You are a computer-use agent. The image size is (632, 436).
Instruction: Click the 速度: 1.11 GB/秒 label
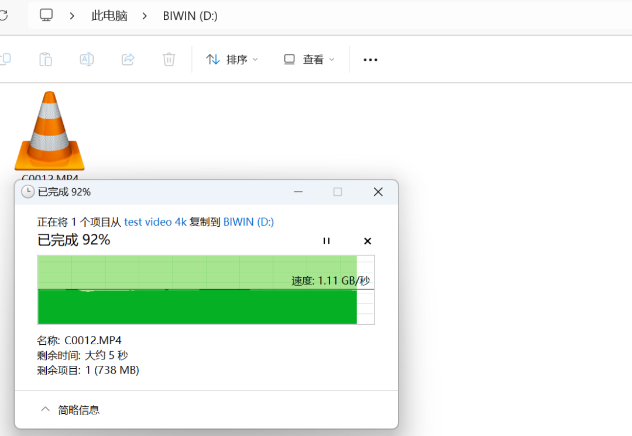(x=331, y=281)
